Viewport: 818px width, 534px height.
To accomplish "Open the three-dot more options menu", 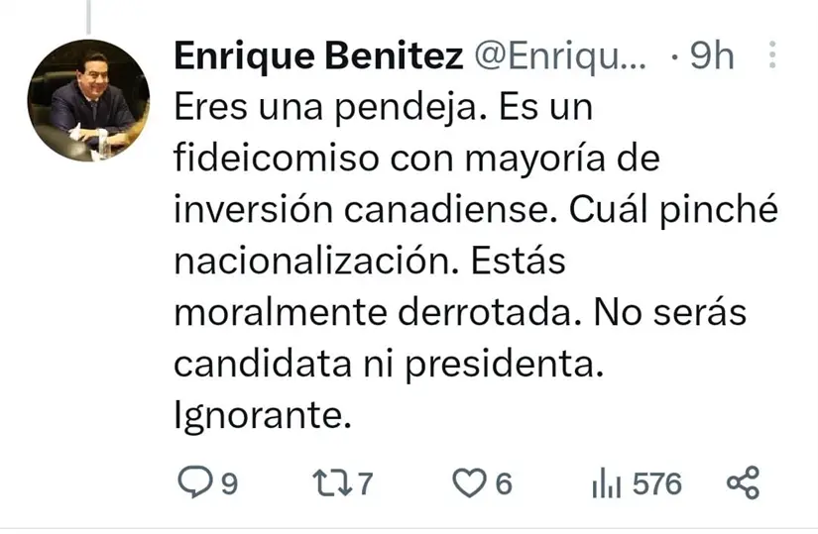I will [773, 57].
